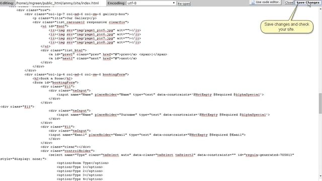The image size is (322, 181).
Task: Open the Encoding utf-8 dropdown
Action: [x=151, y=3]
